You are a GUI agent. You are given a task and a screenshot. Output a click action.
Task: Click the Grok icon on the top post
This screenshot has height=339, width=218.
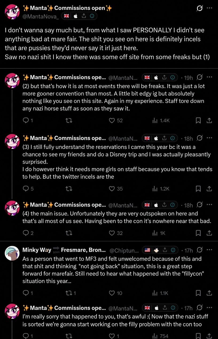pos(199,8)
